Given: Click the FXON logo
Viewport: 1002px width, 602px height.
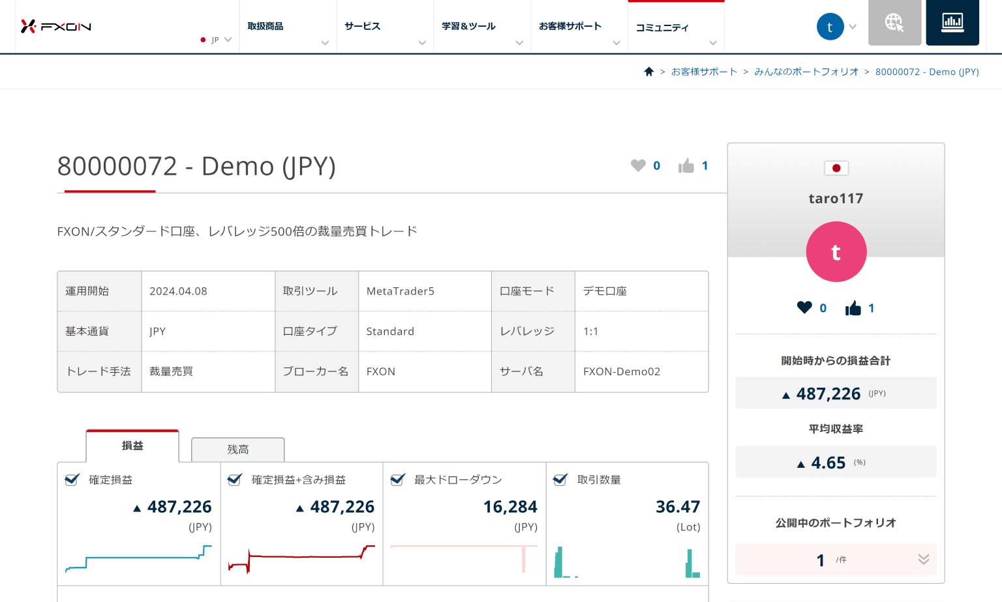Looking at the screenshot, I should pyautogui.click(x=55, y=26).
